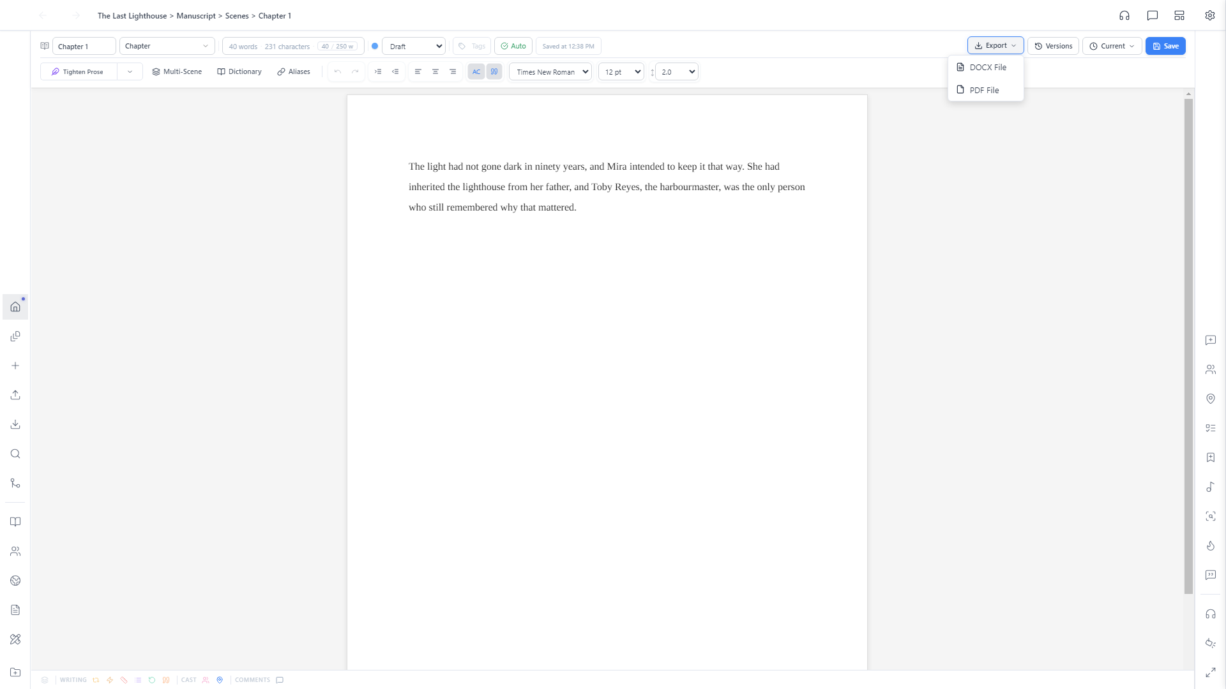Click the plus add icon in left sidebar

(x=15, y=366)
